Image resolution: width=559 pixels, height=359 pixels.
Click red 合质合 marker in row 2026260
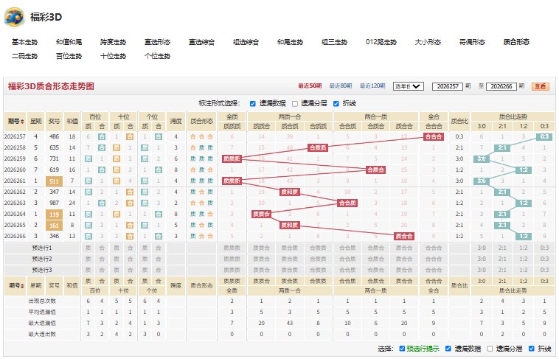[375, 170]
